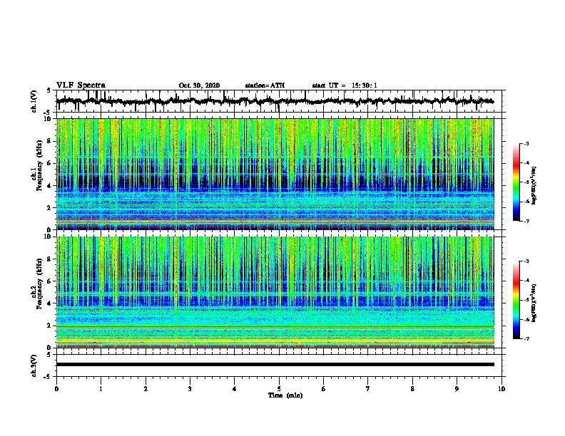The width and height of the screenshot is (565, 436).
Task: Click the time axis tick label '8'
Action: pyautogui.click(x=412, y=389)
